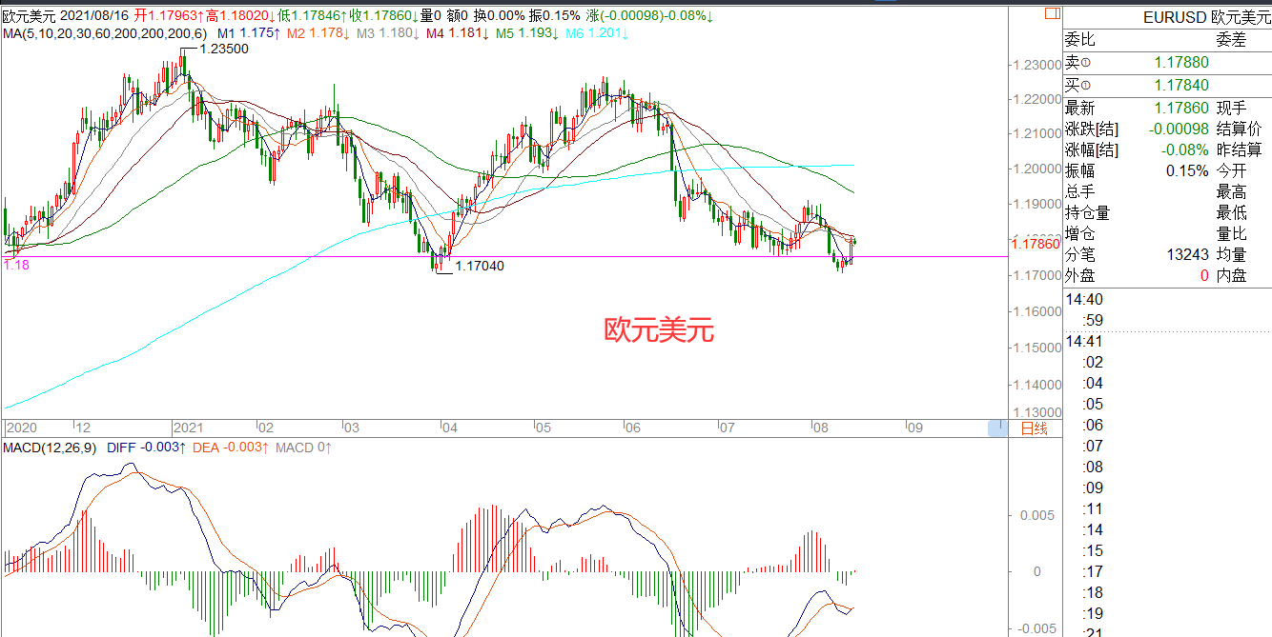Select the M6 1.201 moving average label

point(597,33)
